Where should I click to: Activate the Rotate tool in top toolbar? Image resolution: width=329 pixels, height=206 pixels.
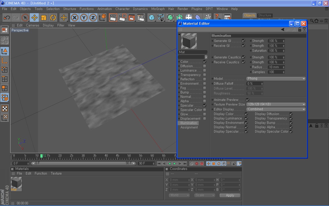tap(53, 18)
